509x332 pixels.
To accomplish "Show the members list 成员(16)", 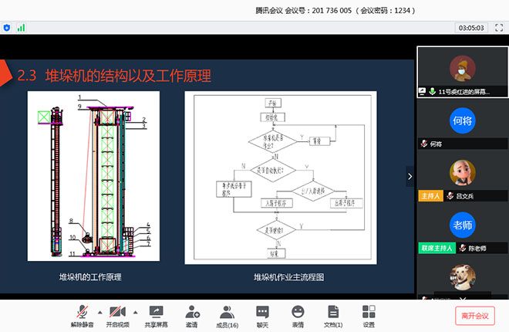I will coord(228,316).
